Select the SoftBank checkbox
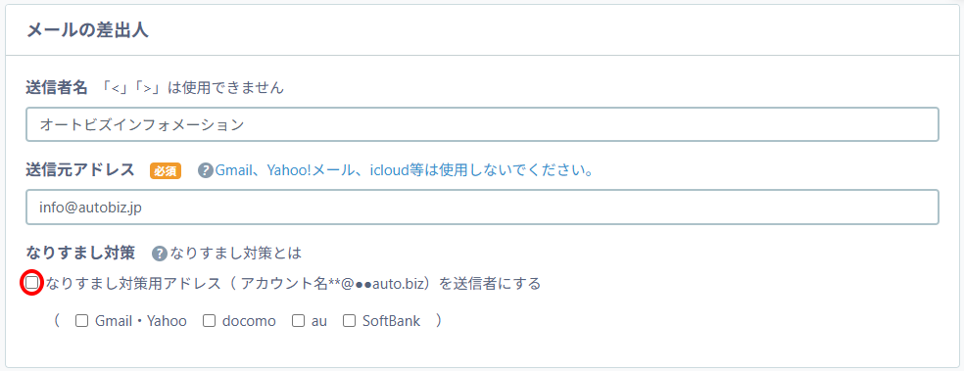Screen dimensions: 964x371 click(349, 321)
